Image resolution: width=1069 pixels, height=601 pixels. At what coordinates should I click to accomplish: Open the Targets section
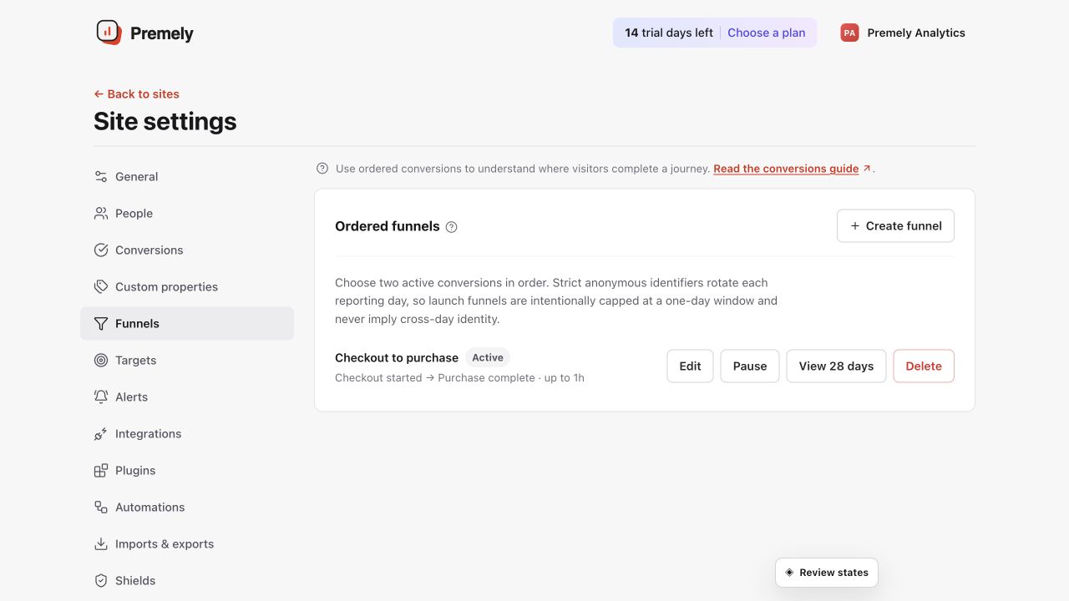(187, 361)
